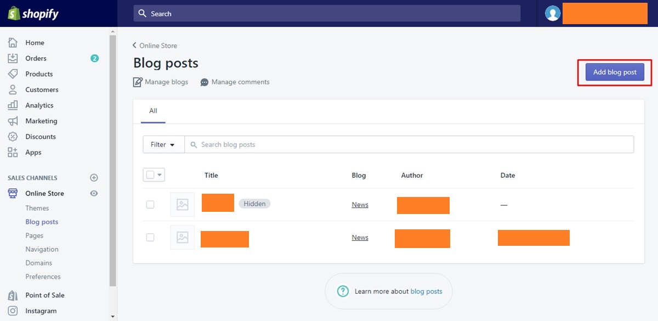The width and height of the screenshot is (658, 321).
Task: Click the Analytics bar chart icon
Action: point(13,105)
